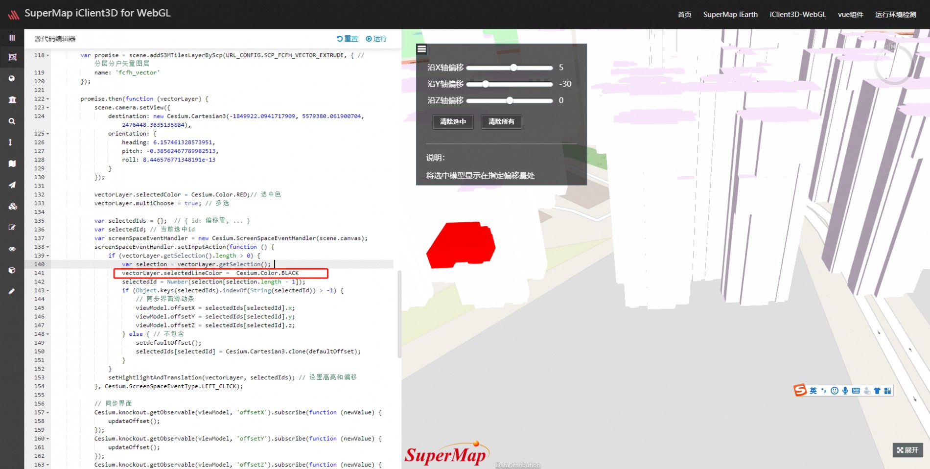Click the 源代码编辑器 panel title
Image resolution: width=930 pixels, height=469 pixels.
(55, 39)
